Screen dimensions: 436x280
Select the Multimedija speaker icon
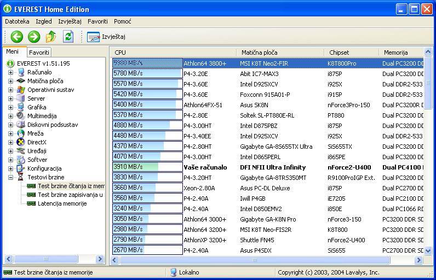coord(21,116)
